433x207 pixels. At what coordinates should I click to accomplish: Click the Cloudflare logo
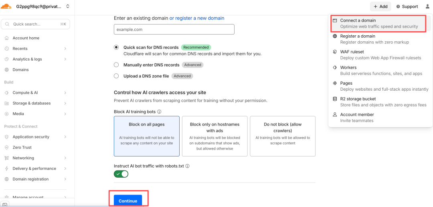coord(6,6)
